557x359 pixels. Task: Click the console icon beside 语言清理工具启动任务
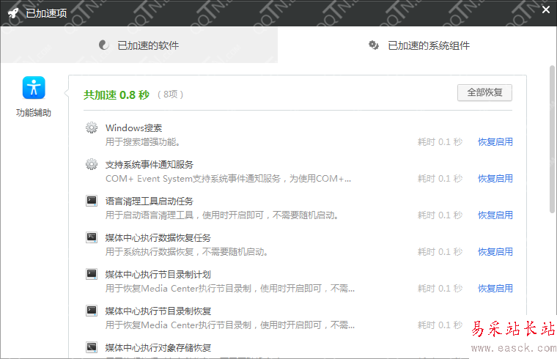92,201
